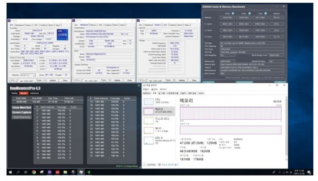
Task: Click the memory composition bar in Task Manager
Action: point(231,130)
